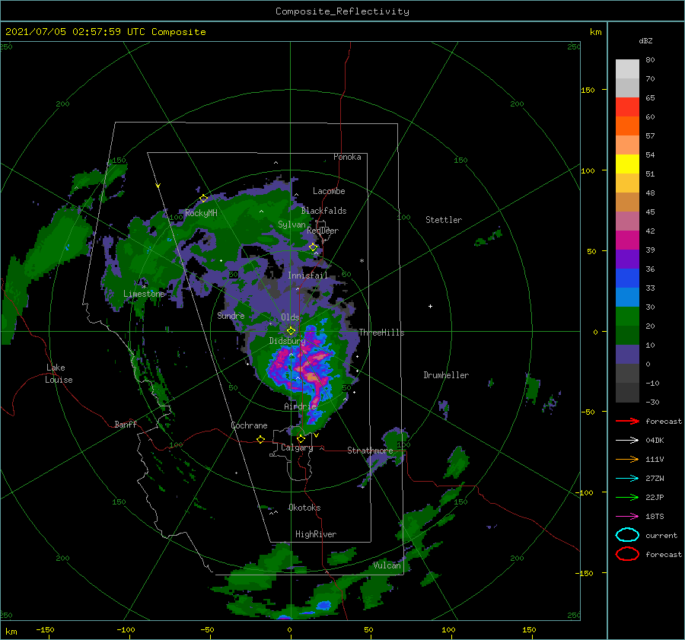Click the Blackfalds town label

point(323,211)
